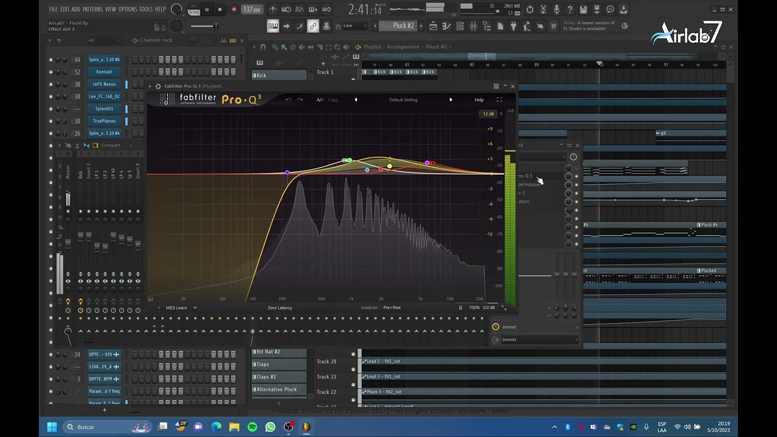Click Copy in Pro-Q 3 header

point(333,100)
